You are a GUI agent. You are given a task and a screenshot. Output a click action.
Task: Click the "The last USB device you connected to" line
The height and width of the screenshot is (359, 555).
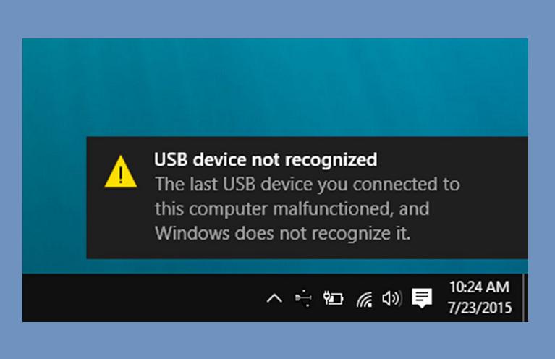pos(308,185)
